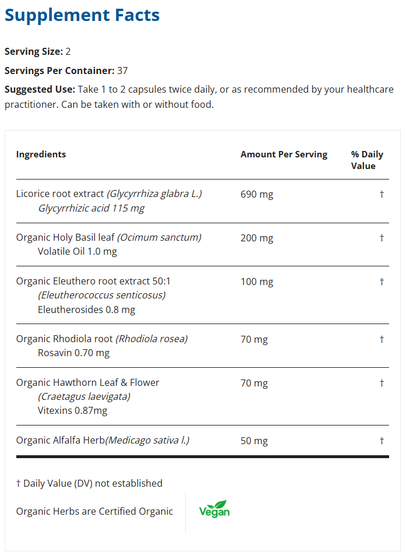This screenshot has height=559, width=406.
Task: Click the Licorice root extract row name
Action: pyautogui.click(x=61, y=194)
